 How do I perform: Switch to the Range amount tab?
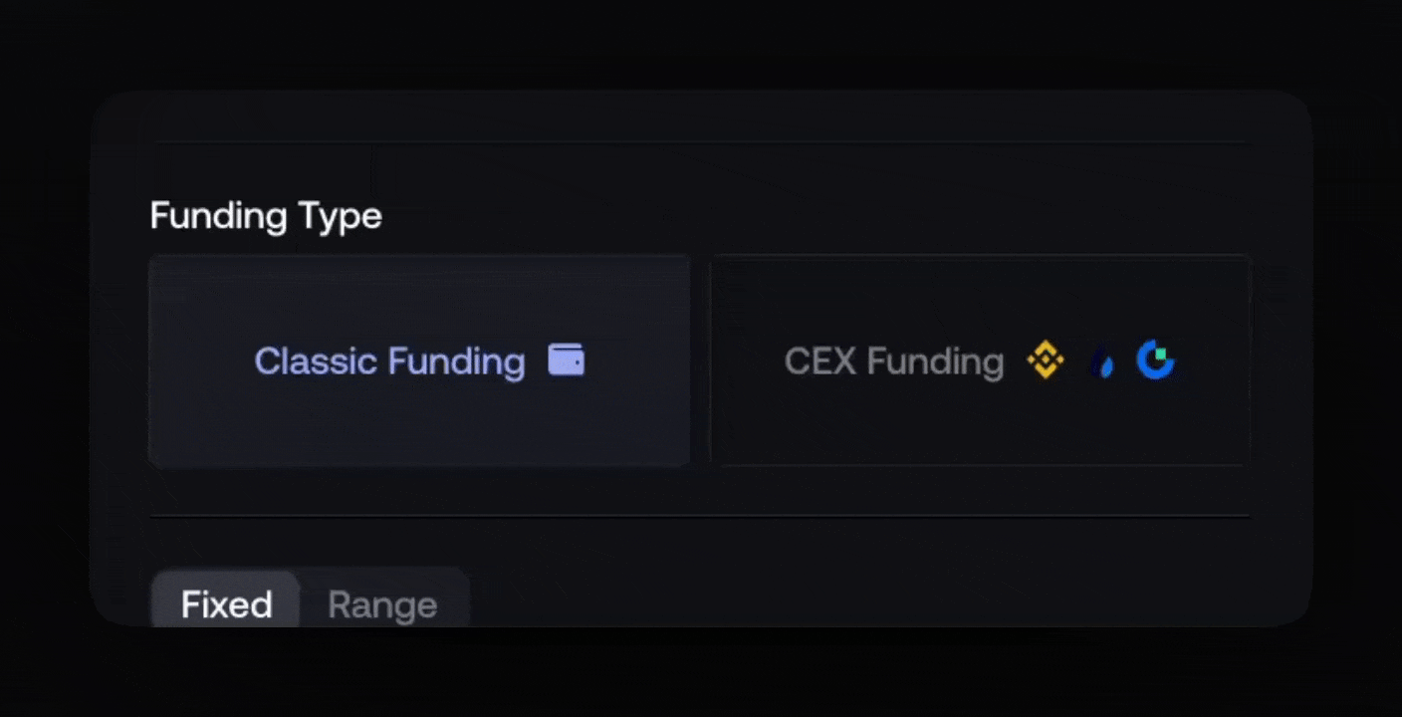point(382,604)
